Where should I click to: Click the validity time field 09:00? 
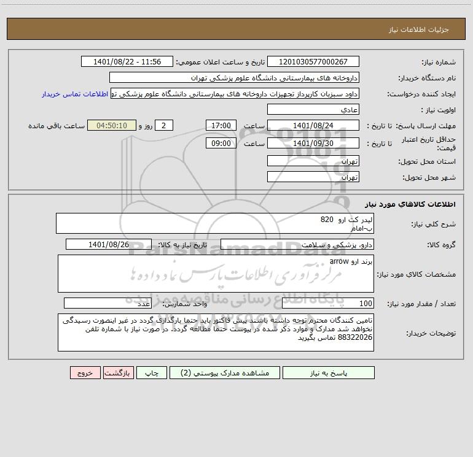(x=221, y=143)
